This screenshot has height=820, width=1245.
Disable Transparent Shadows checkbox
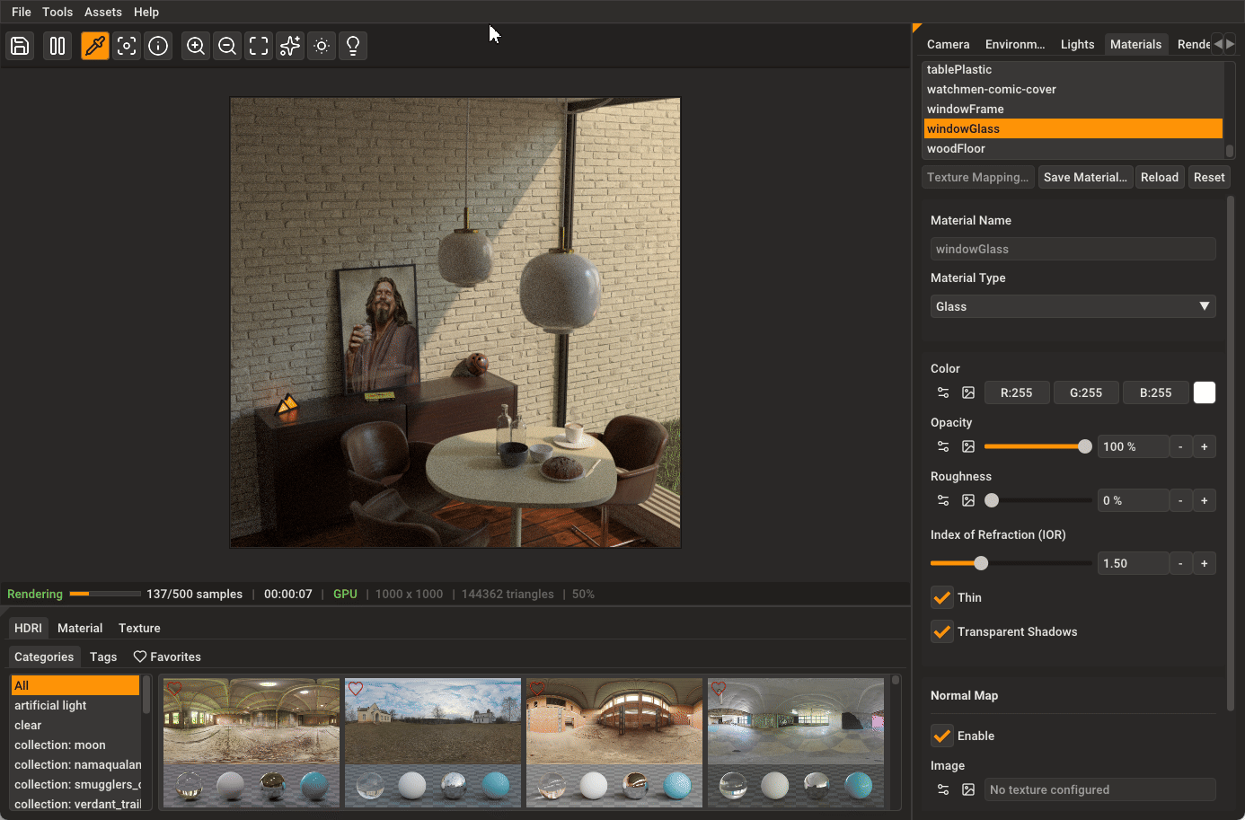pos(941,631)
